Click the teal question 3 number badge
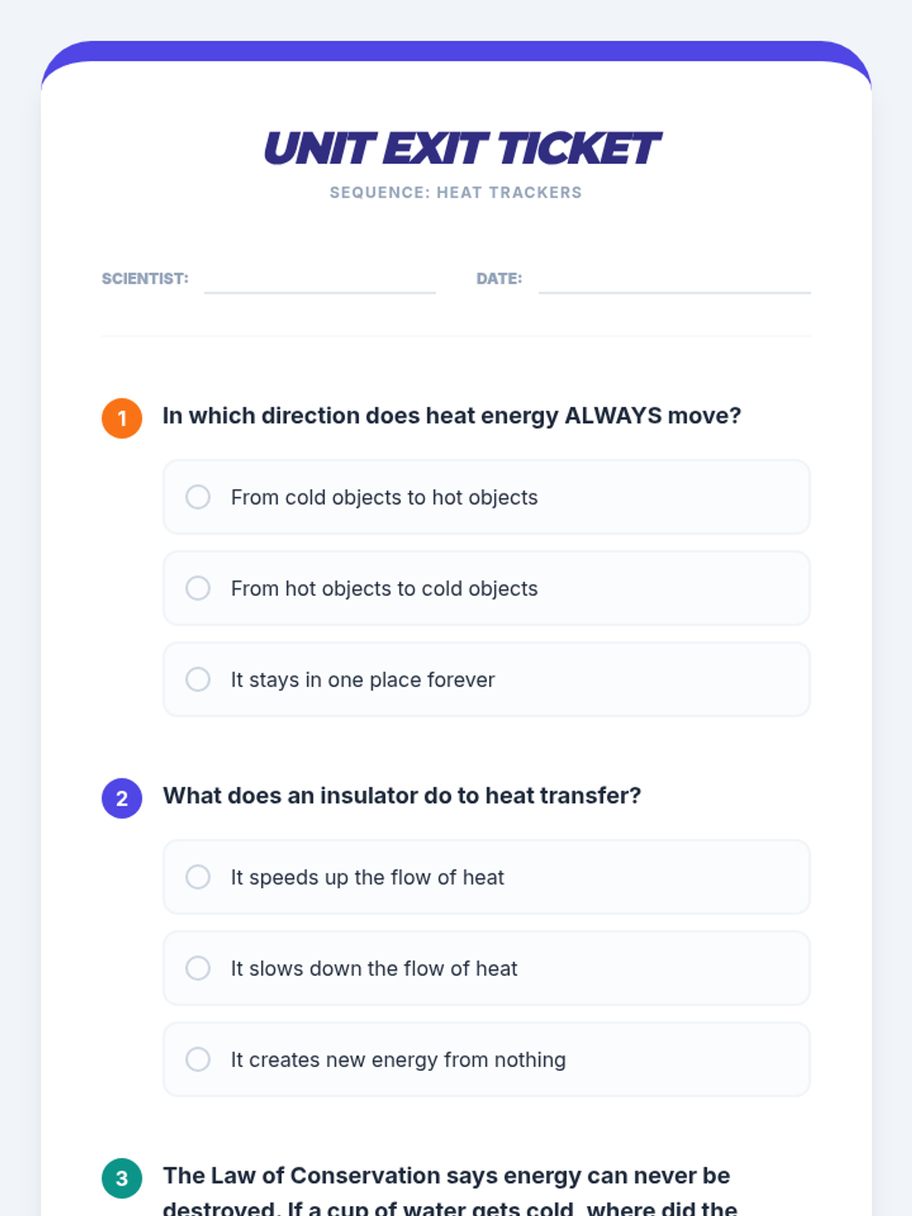The image size is (912, 1216). (122, 1178)
